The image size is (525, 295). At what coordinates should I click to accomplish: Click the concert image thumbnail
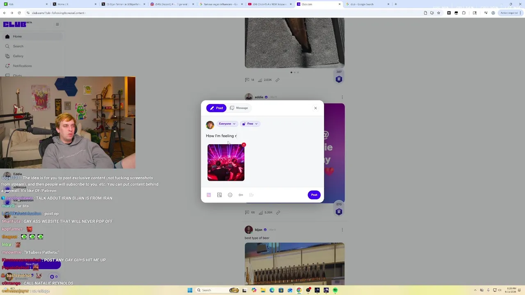pyautogui.click(x=226, y=163)
